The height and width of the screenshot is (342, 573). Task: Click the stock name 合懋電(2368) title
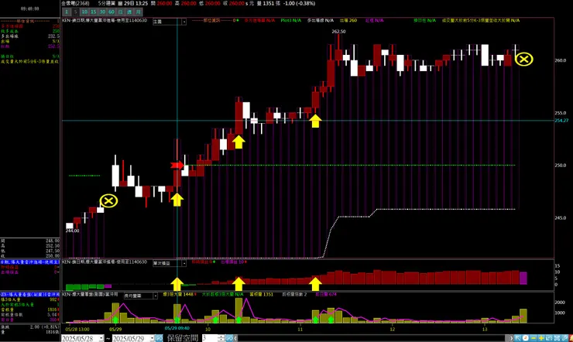click(x=75, y=3)
